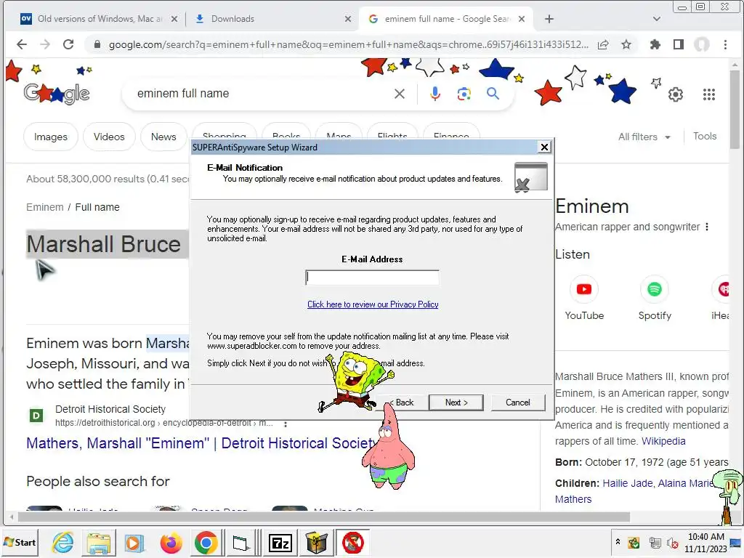Open the Windows Start menu

[x=20, y=542]
